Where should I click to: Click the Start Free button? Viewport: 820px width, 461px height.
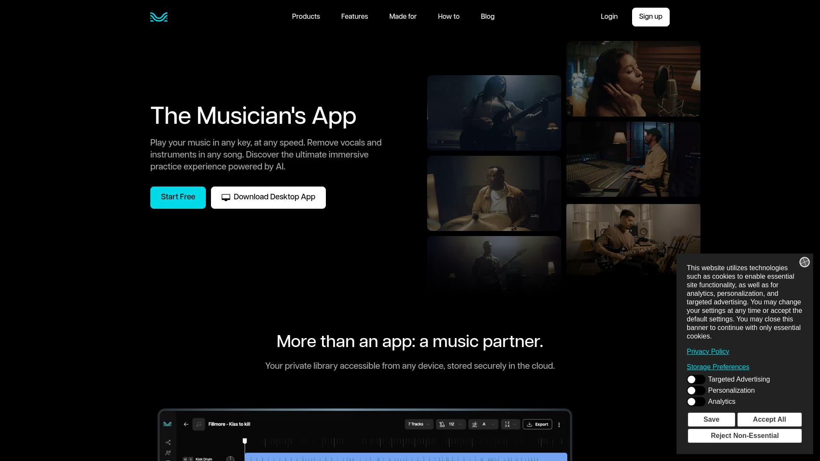178,198
